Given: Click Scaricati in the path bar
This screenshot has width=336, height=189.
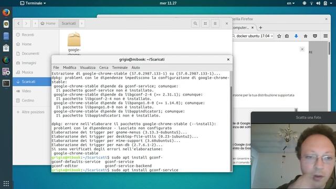Looking at the screenshot, I should pos(69,23).
